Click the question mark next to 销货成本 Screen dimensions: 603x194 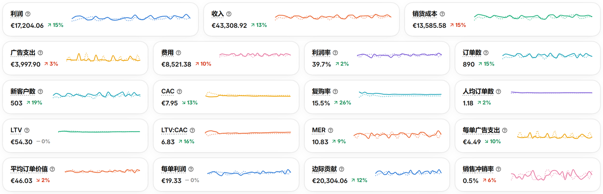(442, 14)
